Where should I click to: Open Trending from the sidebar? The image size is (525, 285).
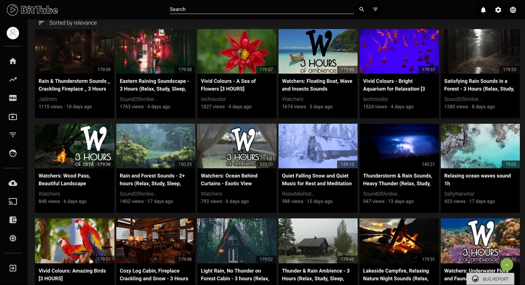coord(13,79)
